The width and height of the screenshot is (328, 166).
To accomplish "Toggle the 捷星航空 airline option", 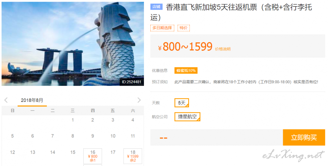I will (187, 117).
